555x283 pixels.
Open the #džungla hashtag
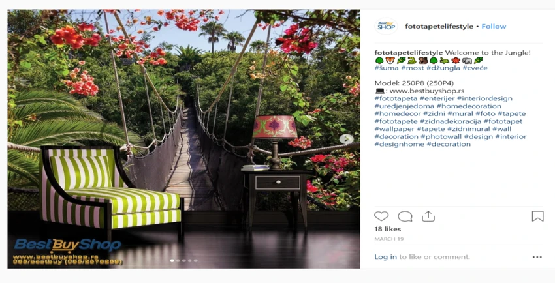point(443,68)
